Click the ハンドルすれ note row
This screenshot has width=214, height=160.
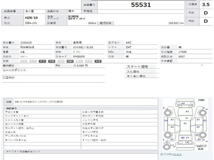[x=119, y=120]
